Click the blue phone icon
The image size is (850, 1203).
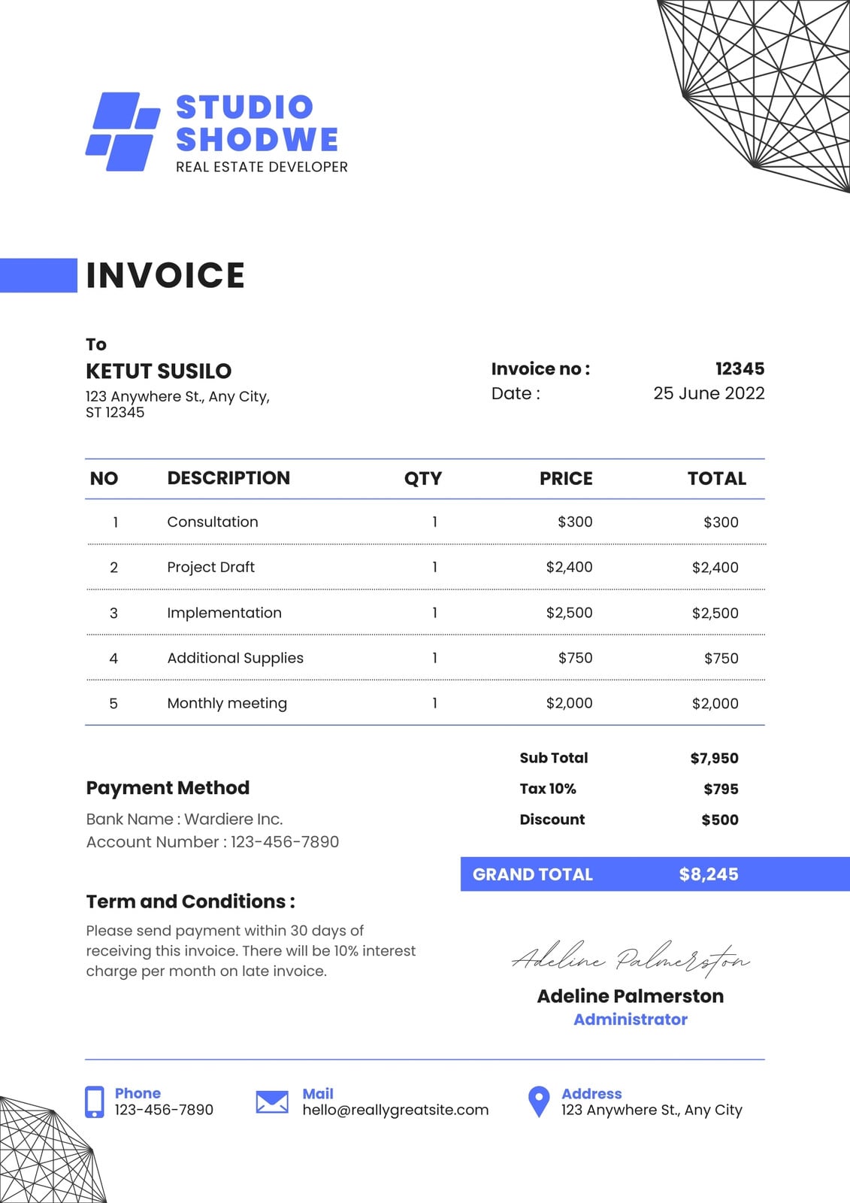click(x=95, y=1101)
